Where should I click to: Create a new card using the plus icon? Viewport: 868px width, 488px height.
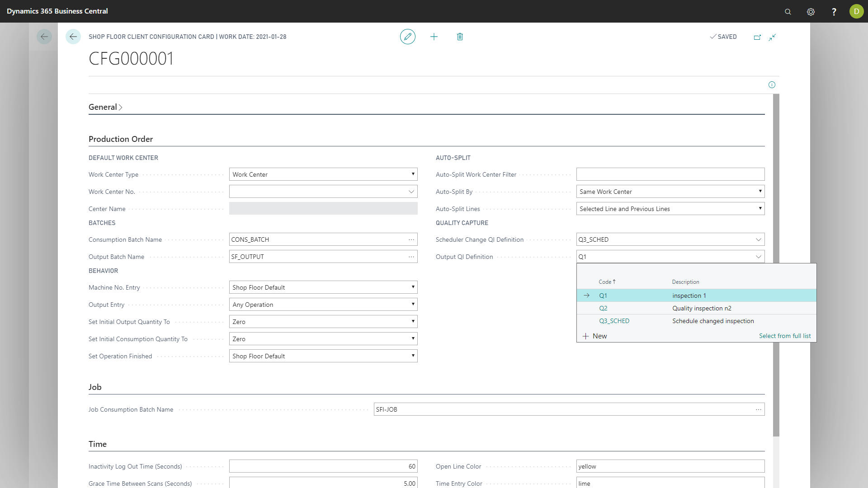(434, 37)
